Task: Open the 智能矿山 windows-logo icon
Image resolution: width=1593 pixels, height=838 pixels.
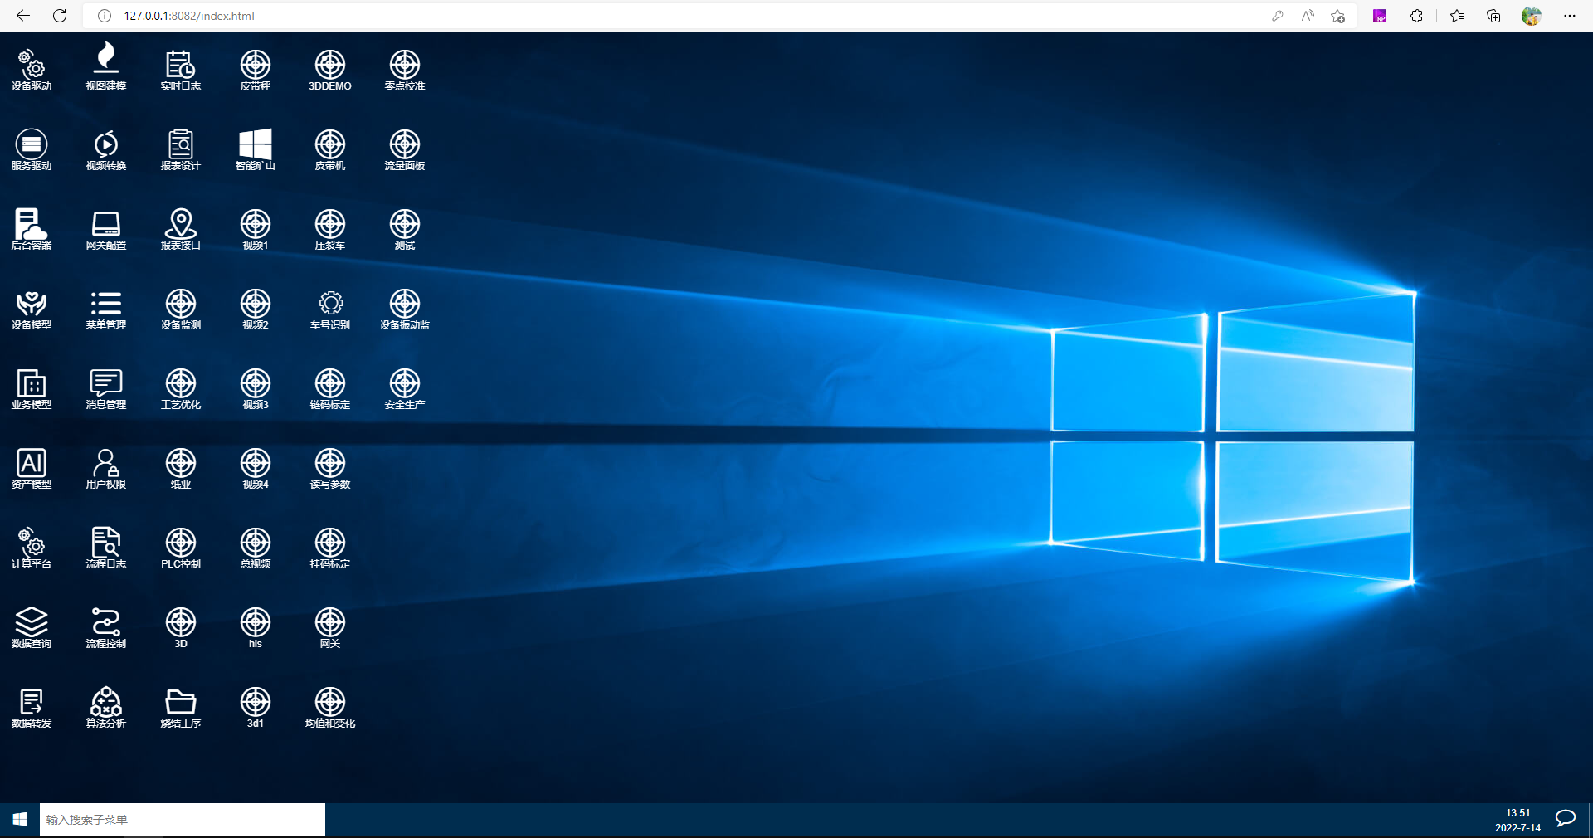Action: (x=256, y=149)
